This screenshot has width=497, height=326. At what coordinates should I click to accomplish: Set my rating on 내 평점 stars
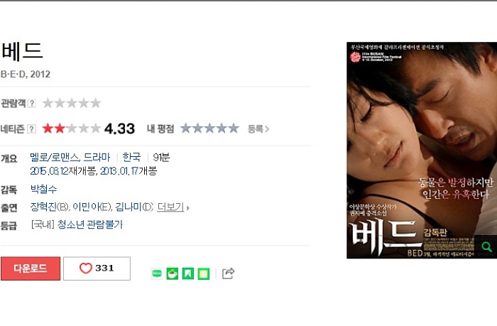click(x=209, y=129)
